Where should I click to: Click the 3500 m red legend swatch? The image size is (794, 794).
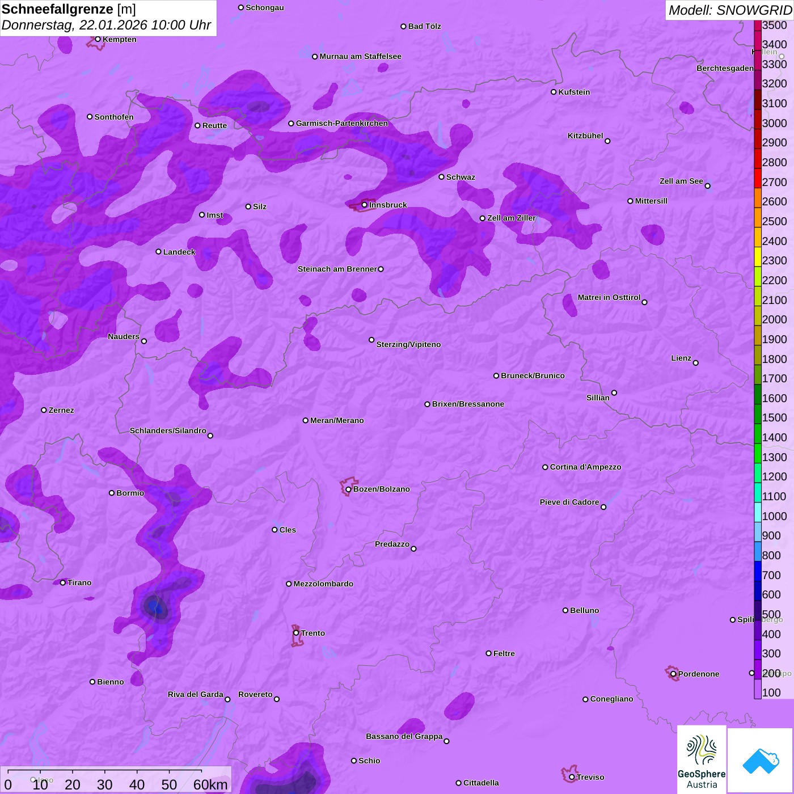coord(758,25)
